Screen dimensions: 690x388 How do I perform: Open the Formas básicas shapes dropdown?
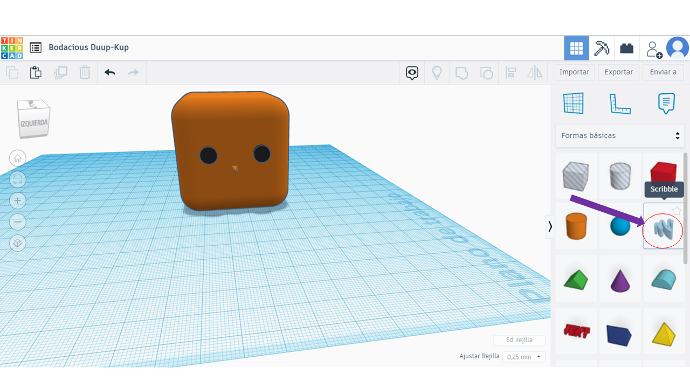tap(620, 136)
